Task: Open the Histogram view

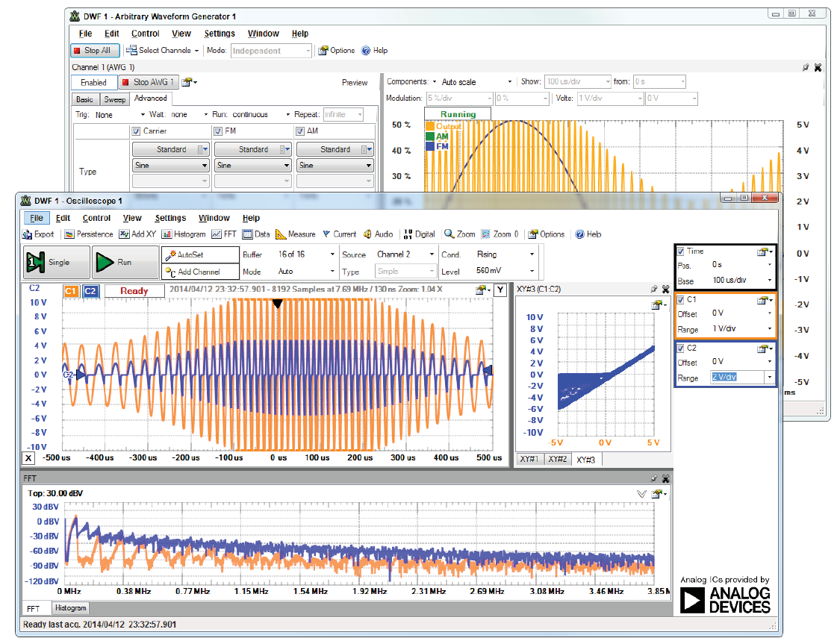Action: tap(184, 234)
